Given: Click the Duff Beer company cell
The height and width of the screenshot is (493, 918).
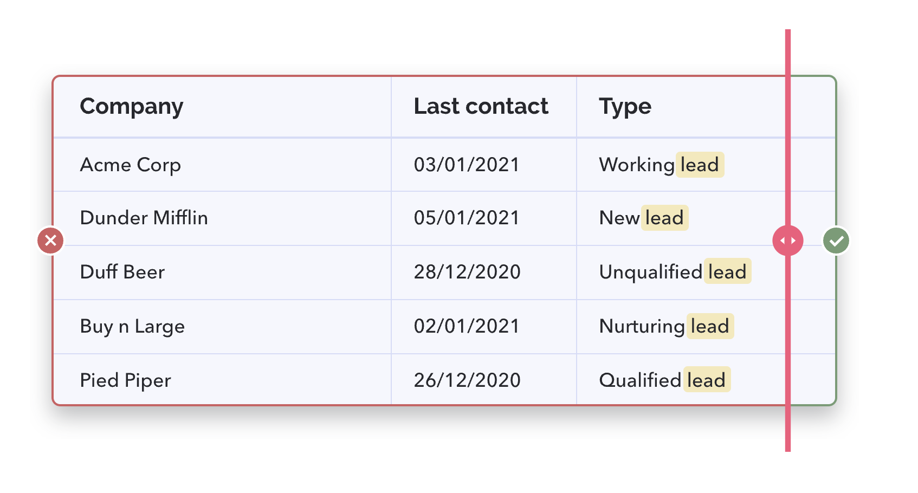Looking at the screenshot, I should click(x=222, y=273).
